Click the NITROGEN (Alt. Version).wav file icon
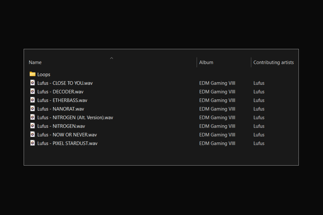Image resolution: width=323 pixels, height=215 pixels. click(x=33, y=117)
